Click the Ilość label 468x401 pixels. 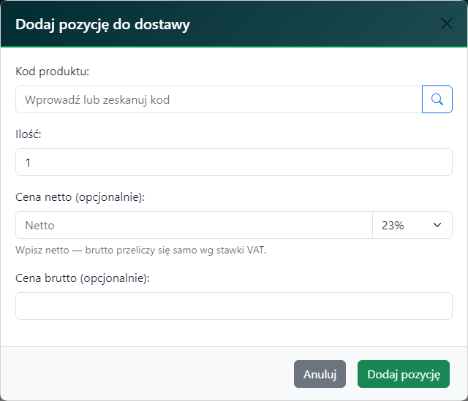point(29,134)
